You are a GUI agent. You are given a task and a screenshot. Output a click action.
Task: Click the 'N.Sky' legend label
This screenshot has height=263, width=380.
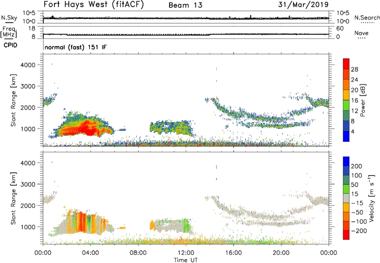[9, 18]
